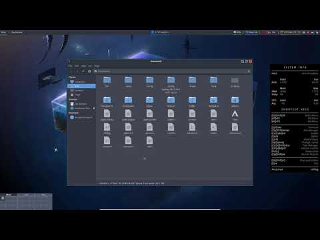Open the Help menu
Image resolution: width=320 pixels, height=240 pixels.
point(97,66)
